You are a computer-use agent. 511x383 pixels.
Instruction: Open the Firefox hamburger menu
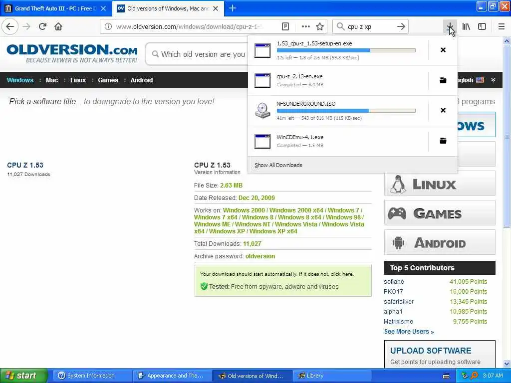pos(502,26)
